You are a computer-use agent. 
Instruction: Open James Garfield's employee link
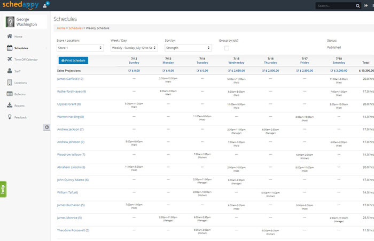point(70,79)
